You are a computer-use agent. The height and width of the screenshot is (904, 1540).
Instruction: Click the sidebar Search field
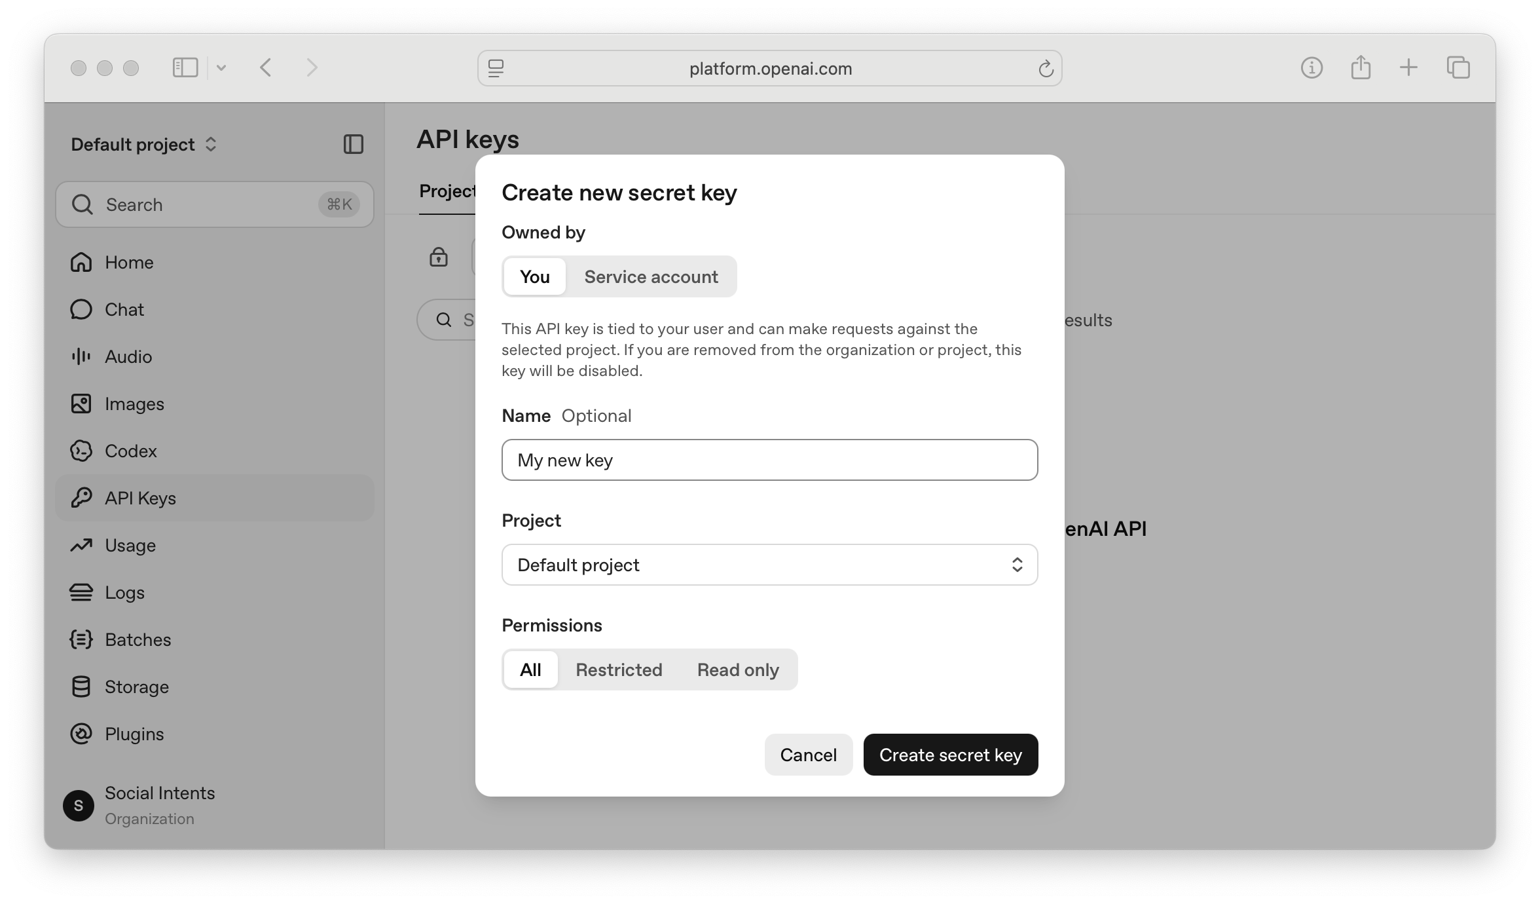215,204
